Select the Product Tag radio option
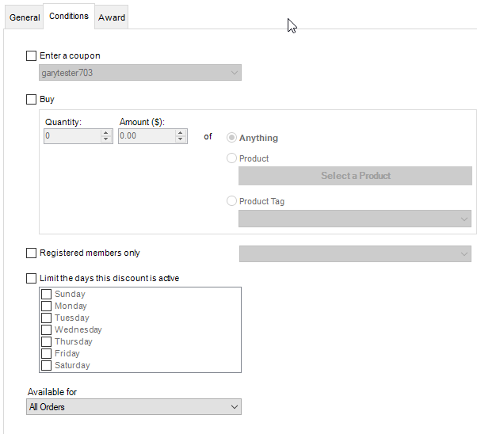Viewport: 477px width, 434px height. [x=231, y=201]
